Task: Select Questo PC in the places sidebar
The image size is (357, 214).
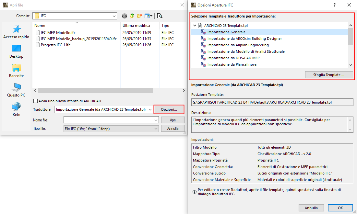Action: [x=16, y=90]
